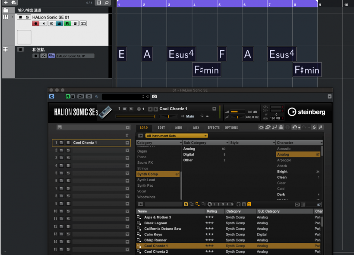Toggle the player view p icon
Image resolution: width=354 pixels, height=255 pixels.
coord(321,127)
